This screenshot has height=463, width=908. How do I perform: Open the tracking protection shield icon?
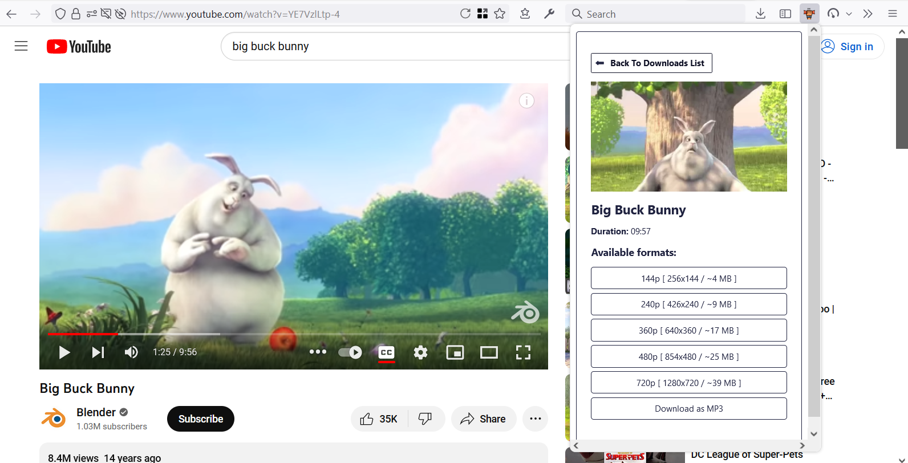click(60, 14)
